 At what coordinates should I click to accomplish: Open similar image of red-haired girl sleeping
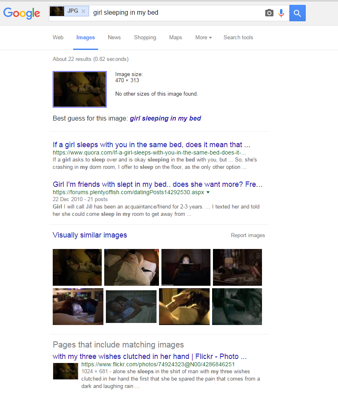click(x=78, y=307)
